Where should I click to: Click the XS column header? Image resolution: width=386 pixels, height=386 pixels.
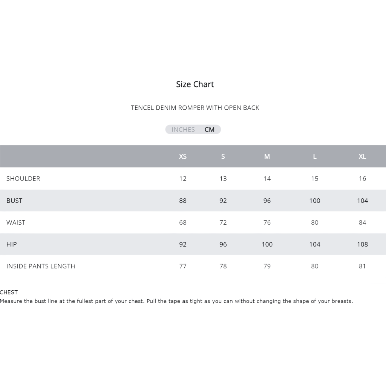coord(183,156)
